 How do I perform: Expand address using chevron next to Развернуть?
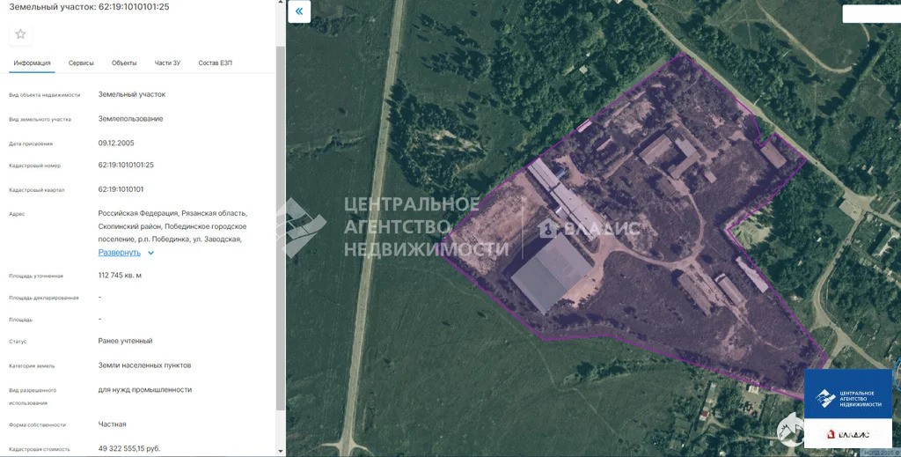tap(151, 253)
